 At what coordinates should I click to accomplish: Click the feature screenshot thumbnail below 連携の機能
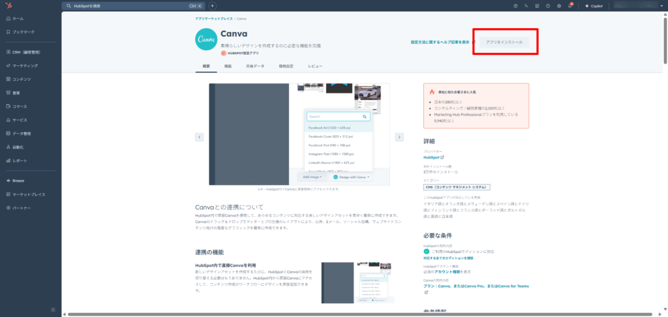(357, 282)
